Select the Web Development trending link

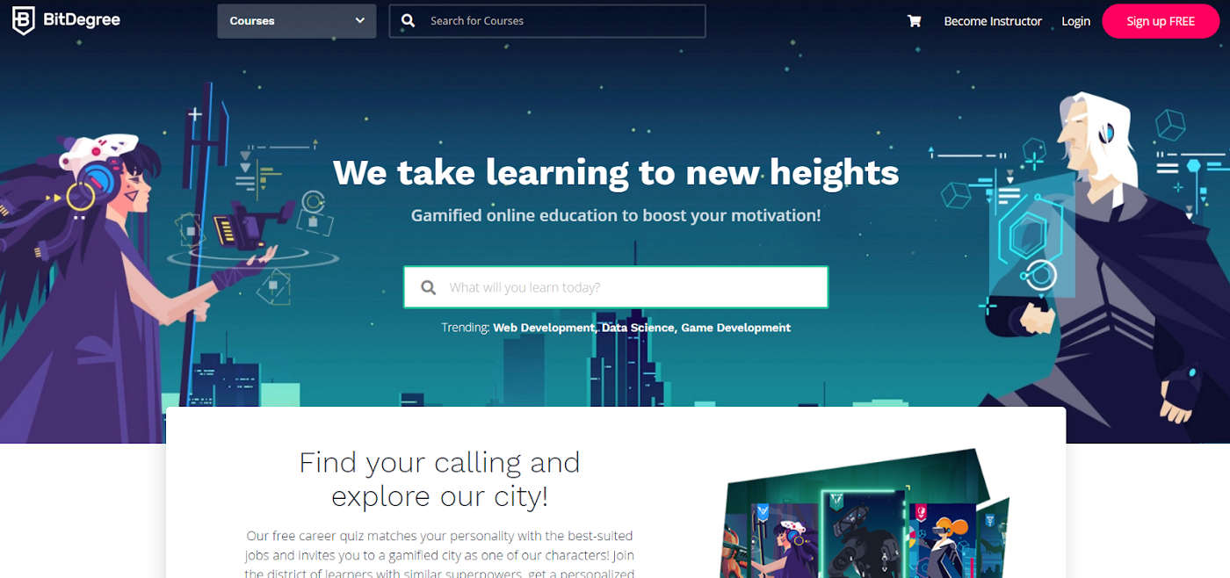[x=544, y=328]
